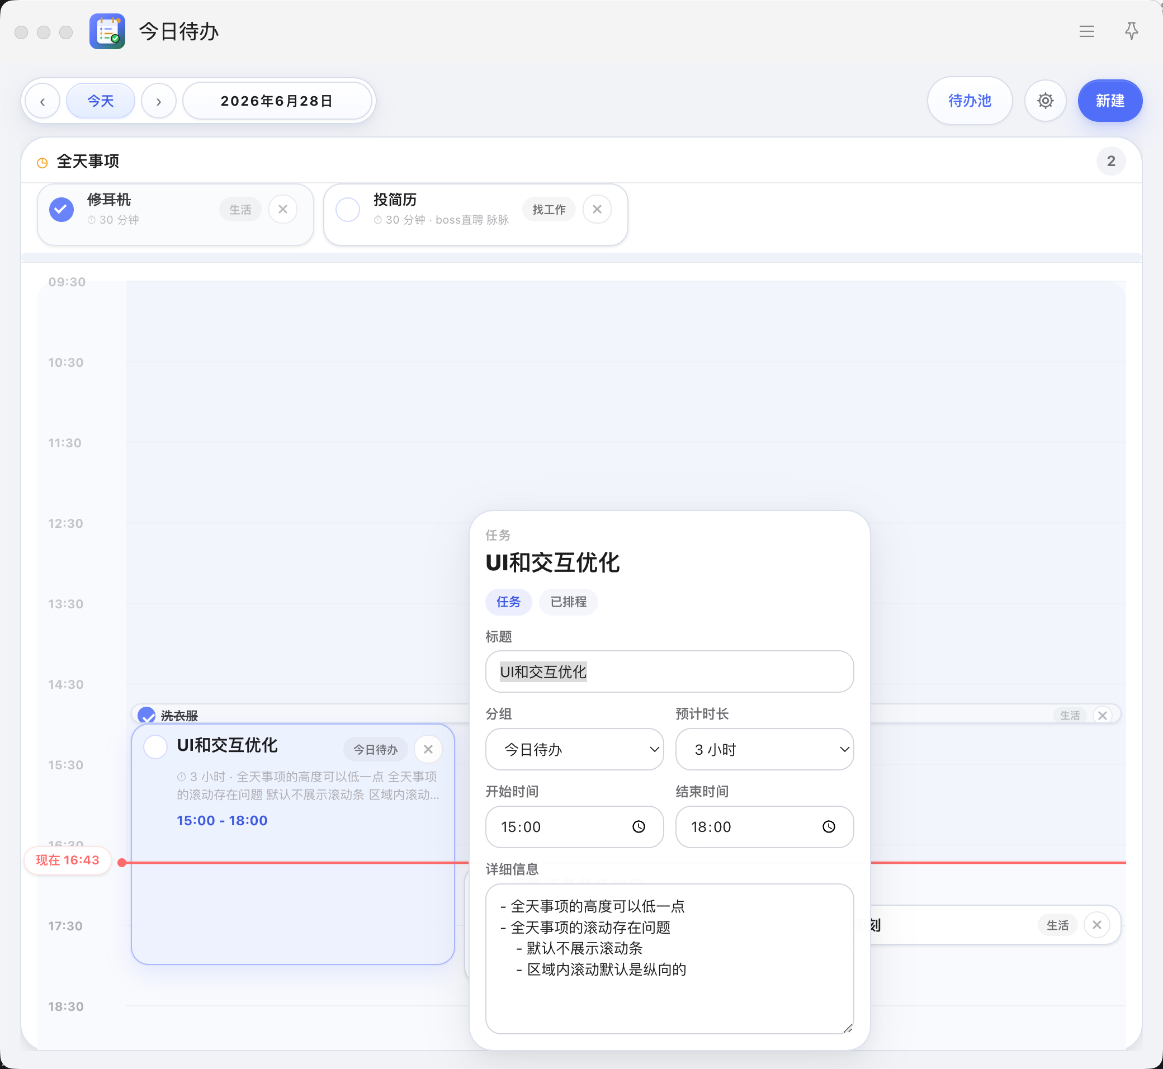Click the 全天事项 section header

click(88, 162)
